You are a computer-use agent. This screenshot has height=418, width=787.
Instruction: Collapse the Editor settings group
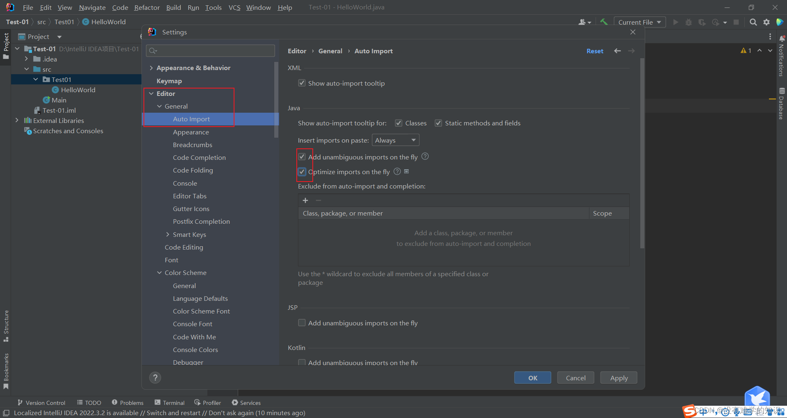tap(151, 93)
